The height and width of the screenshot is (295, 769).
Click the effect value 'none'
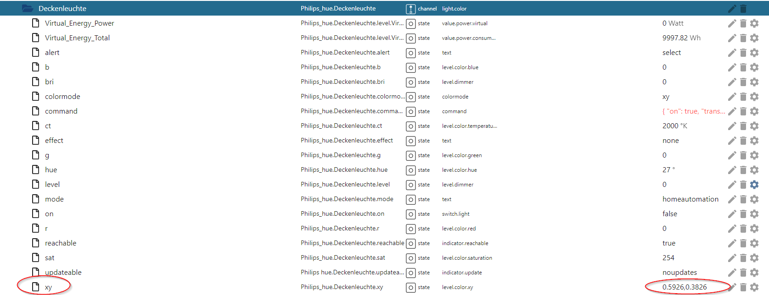[671, 141]
